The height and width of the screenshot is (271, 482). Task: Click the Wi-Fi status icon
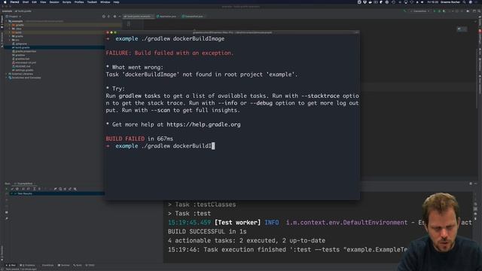(412, 2)
